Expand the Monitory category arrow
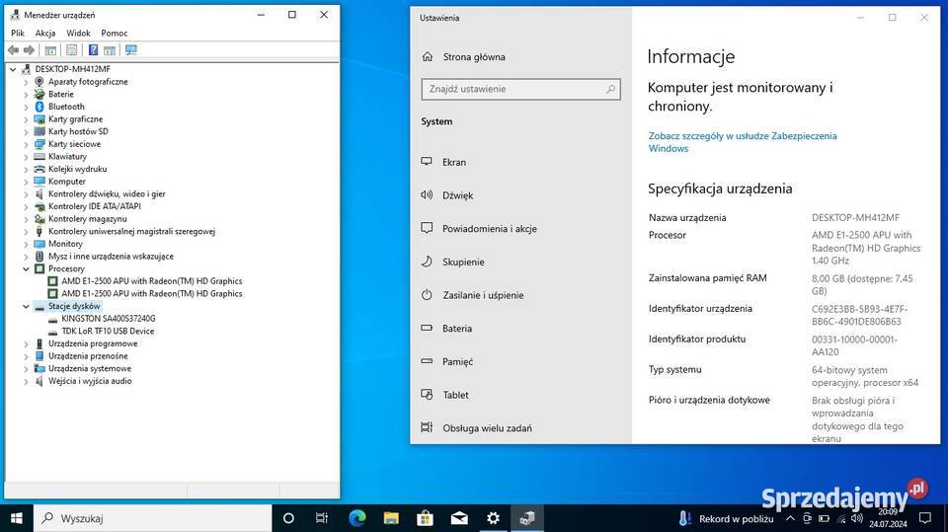The image size is (948, 532). (26, 244)
